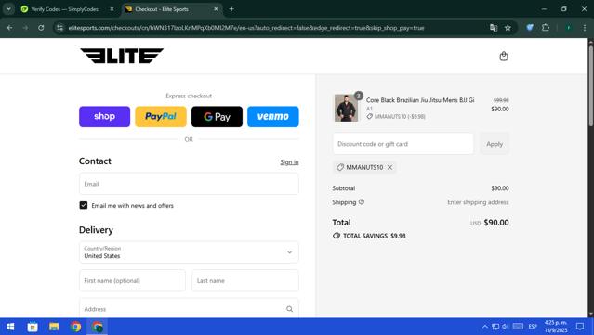Viewport: 594px width, 335px height.
Task: Open the Shipping info help icon
Action: pyautogui.click(x=362, y=202)
